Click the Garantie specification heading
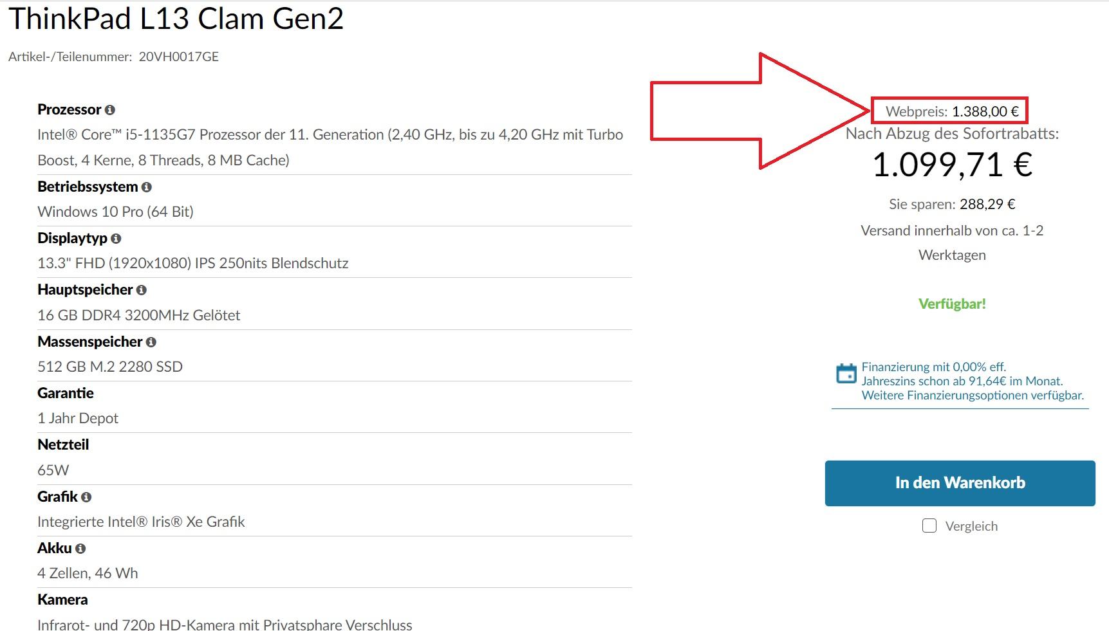The width and height of the screenshot is (1109, 631). [66, 393]
